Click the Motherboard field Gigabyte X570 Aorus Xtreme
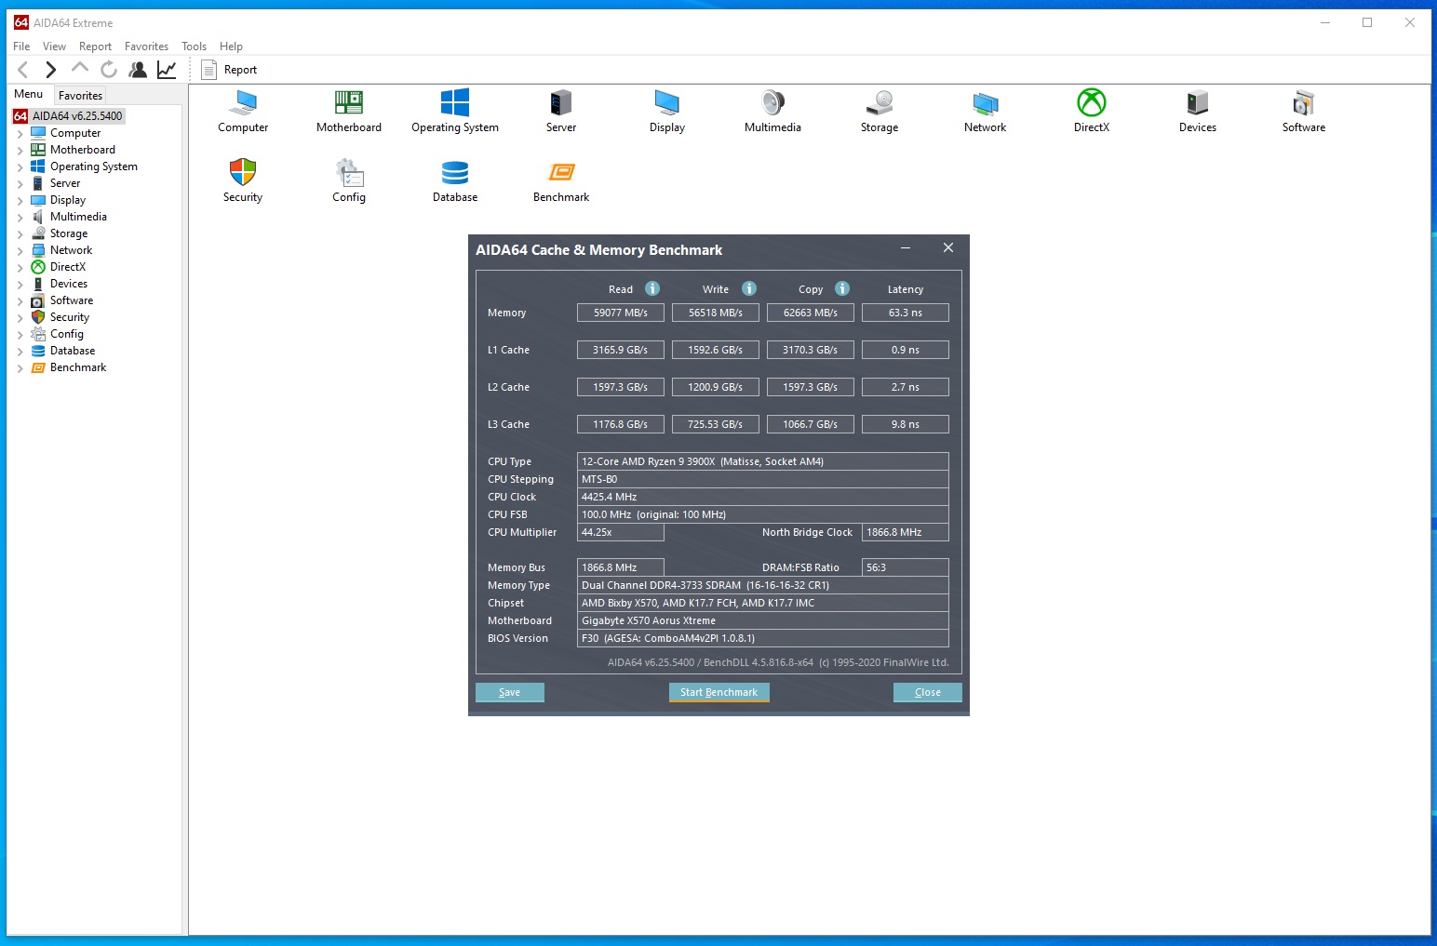This screenshot has width=1437, height=946. pyautogui.click(x=763, y=620)
